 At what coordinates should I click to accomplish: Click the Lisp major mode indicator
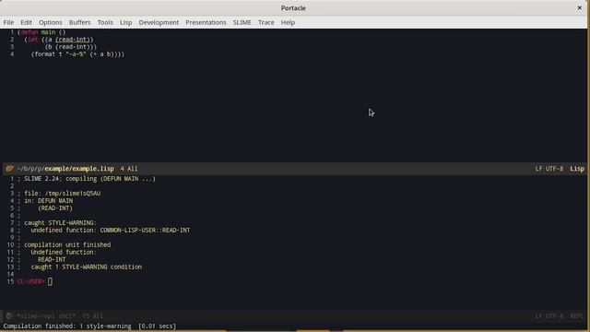pos(577,169)
